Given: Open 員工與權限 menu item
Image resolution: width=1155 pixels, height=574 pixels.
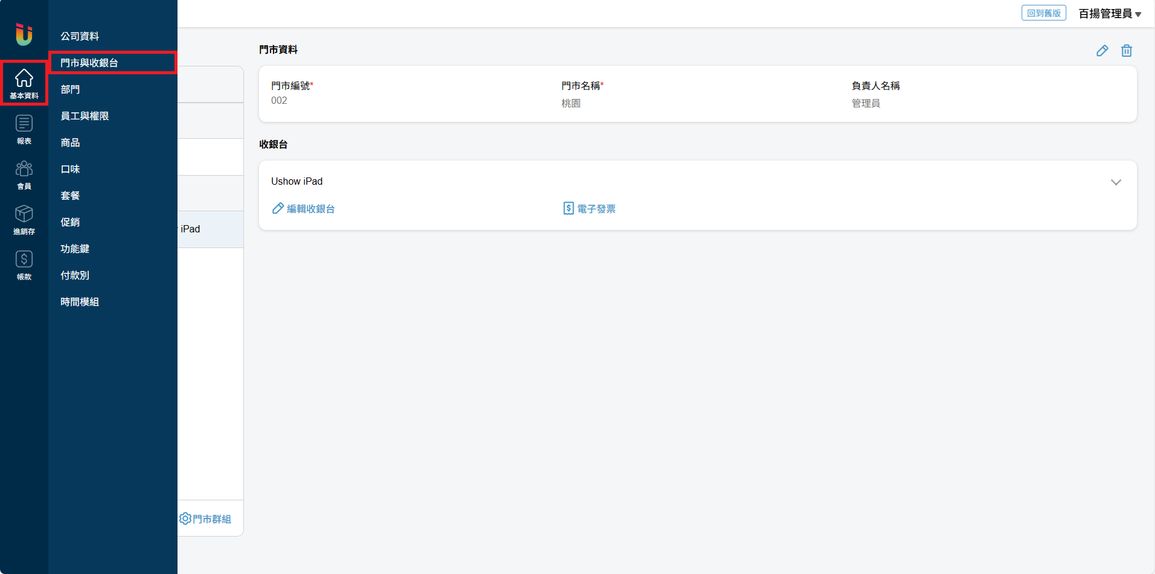Looking at the screenshot, I should click(x=85, y=116).
